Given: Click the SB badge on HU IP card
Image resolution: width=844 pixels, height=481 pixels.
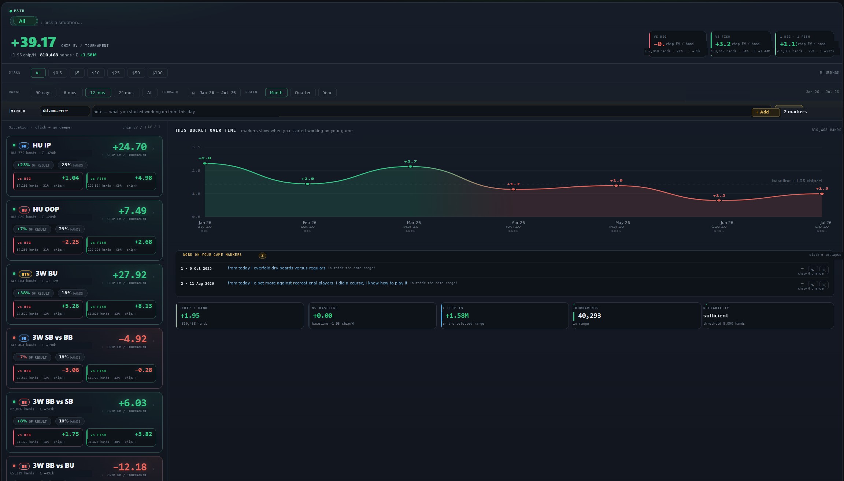Looking at the screenshot, I should coord(24,146).
